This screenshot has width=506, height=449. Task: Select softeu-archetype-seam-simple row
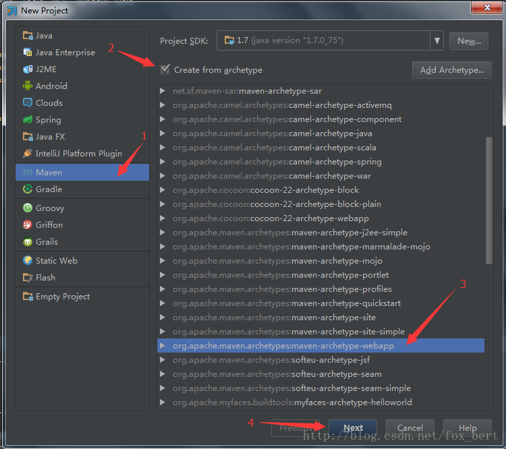pyautogui.click(x=320, y=388)
